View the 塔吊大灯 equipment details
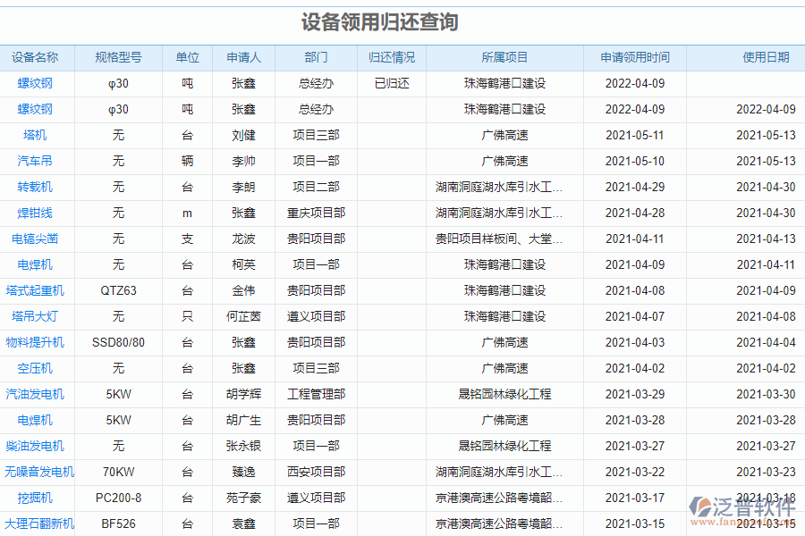The width and height of the screenshot is (805, 536). 34,316
